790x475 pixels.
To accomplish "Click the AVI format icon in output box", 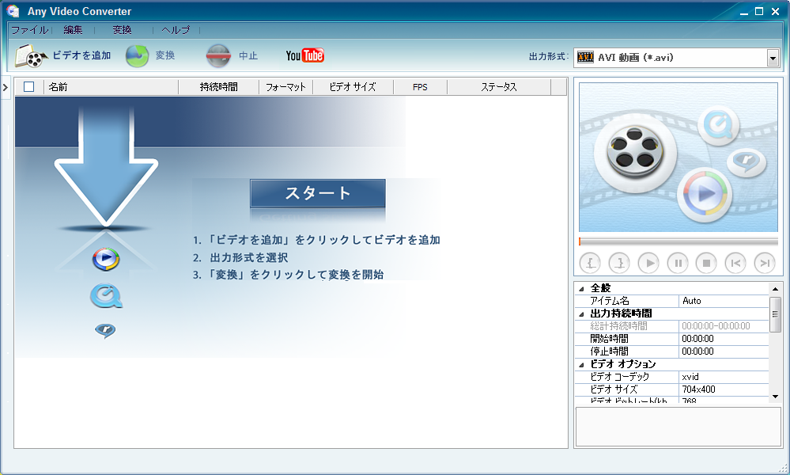I will coord(585,58).
